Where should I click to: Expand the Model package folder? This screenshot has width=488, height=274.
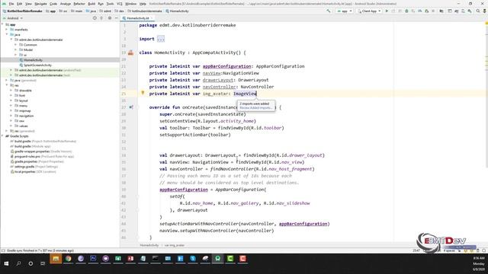(16, 49)
